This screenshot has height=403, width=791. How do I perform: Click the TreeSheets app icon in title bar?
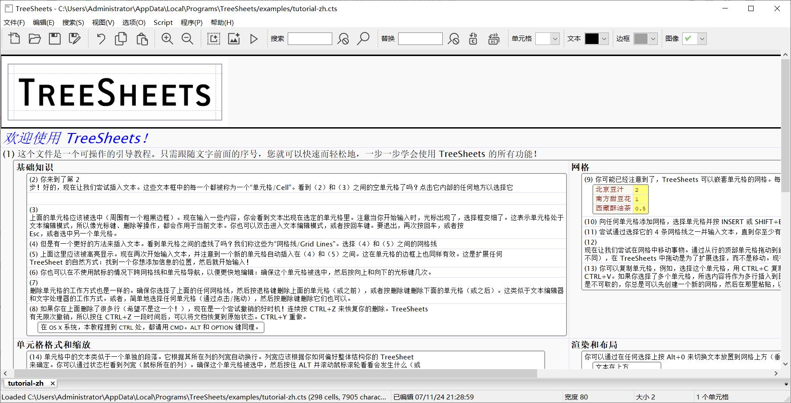pyautogui.click(x=8, y=8)
